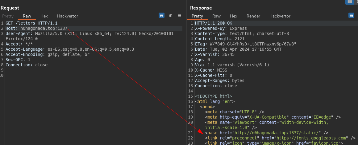Switch Response view to Raw tab
Image resolution: width=358 pixels, height=145 pixels.
pyautogui.click(x=216, y=16)
